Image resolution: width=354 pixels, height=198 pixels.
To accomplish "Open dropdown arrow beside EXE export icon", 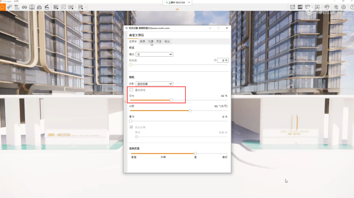I will pos(86,7).
